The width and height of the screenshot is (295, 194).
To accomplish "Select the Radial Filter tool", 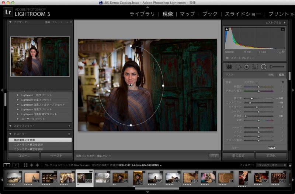I will [264, 67].
